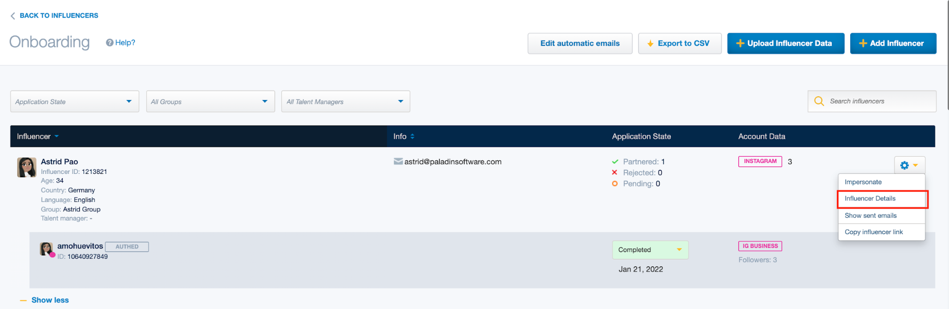Screen dimensions: 949x309
Task: Click the green Partnered checkmark icon
Action: [x=615, y=162]
